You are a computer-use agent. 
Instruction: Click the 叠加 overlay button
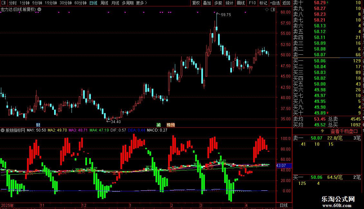(x=207, y=3)
